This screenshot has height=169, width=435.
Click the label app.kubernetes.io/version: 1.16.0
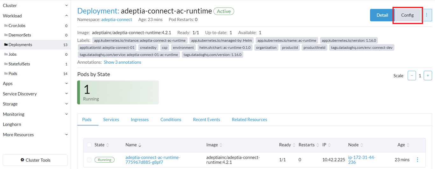click(349, 40)
